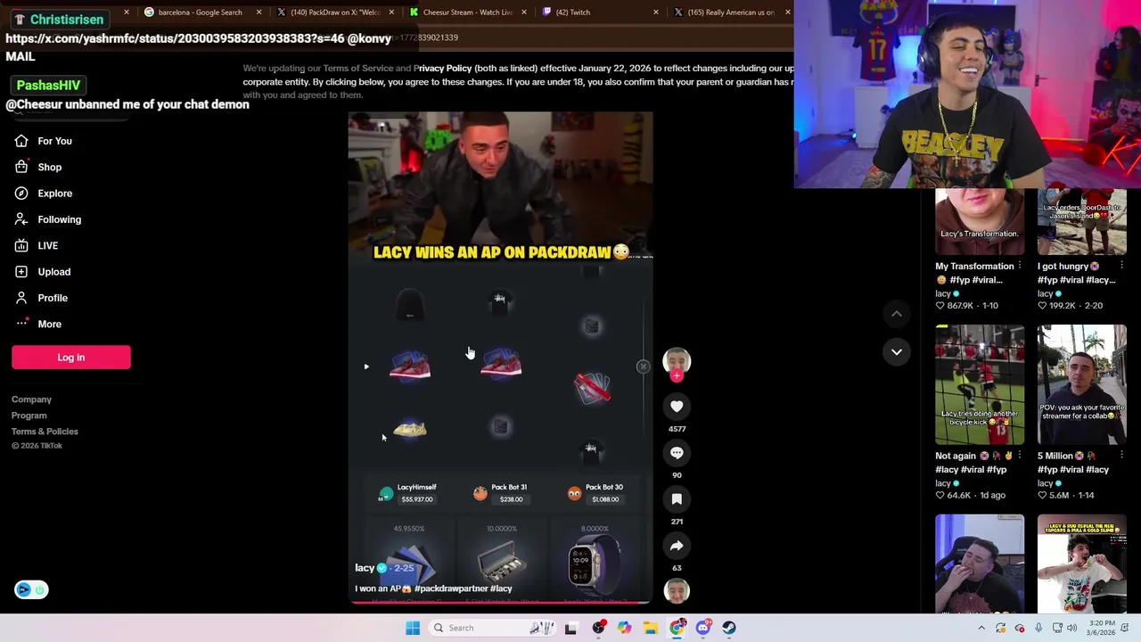The width and height of the screenshot is (1141, 642).
Task: Switch to barcelona Google Search tab
Action: pos(199,12)
